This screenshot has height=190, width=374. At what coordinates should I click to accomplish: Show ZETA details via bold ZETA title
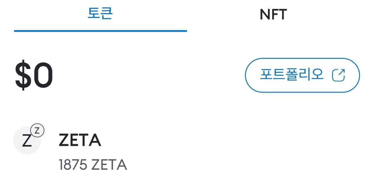80,140
